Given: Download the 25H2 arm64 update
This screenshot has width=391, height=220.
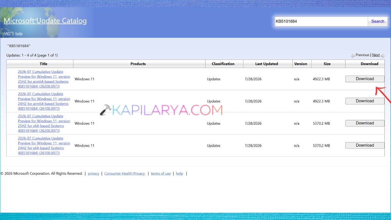Looking at the screenshot, I should point(365,79).
